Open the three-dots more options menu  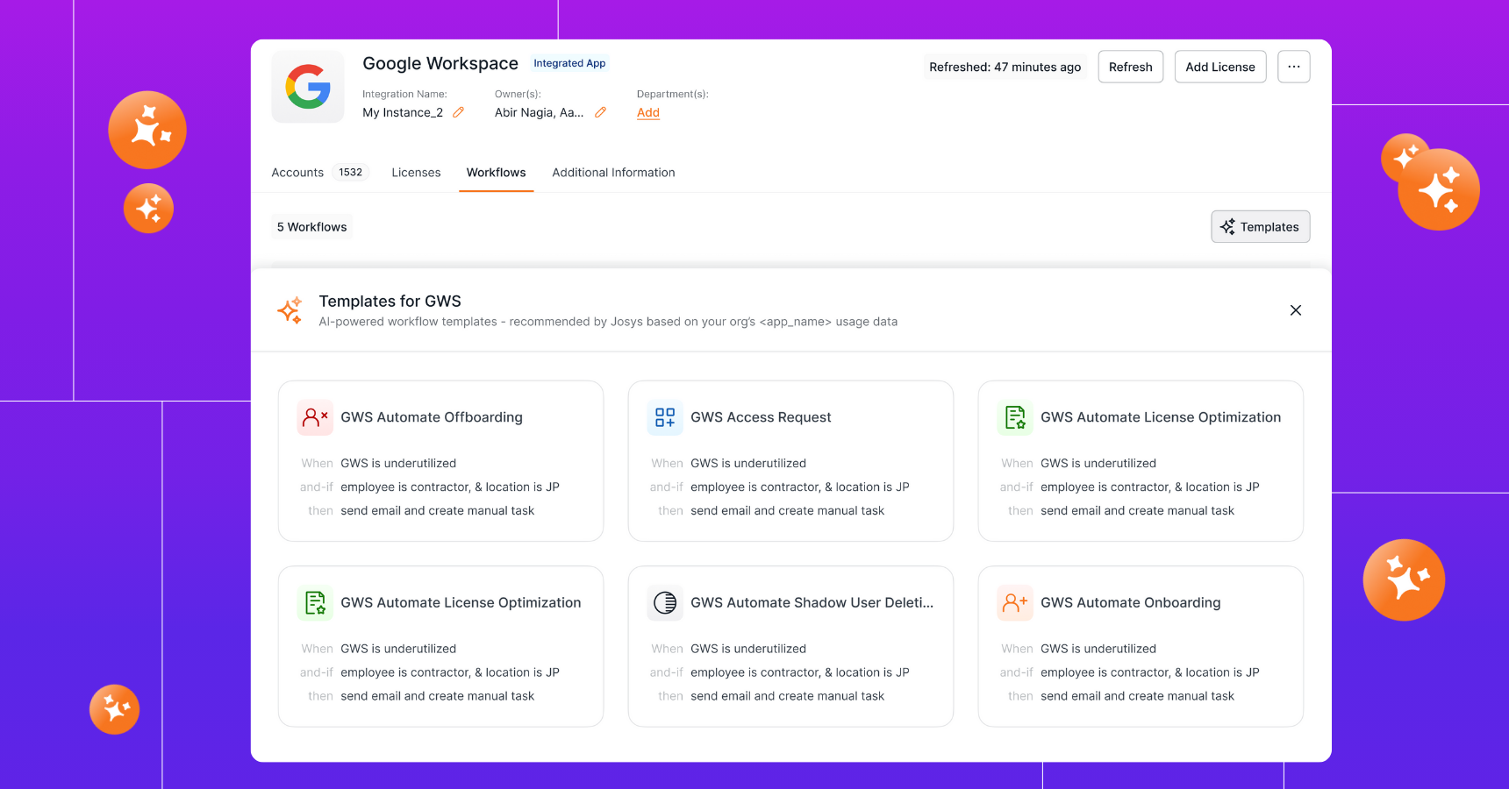pos(1293,67)
